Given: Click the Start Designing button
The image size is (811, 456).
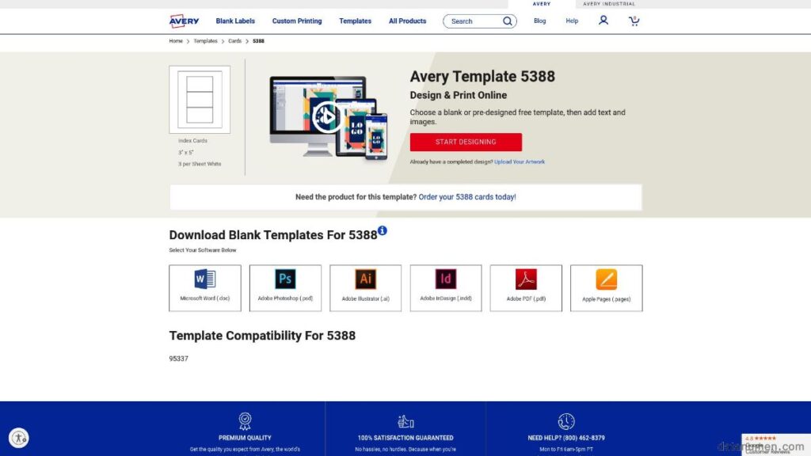Looking at the screenshot, I should 466,142.
